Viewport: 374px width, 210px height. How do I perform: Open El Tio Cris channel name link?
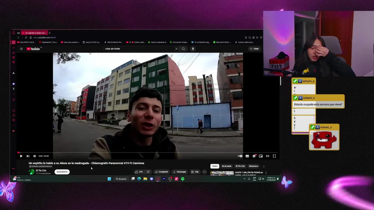pos(41,171)
